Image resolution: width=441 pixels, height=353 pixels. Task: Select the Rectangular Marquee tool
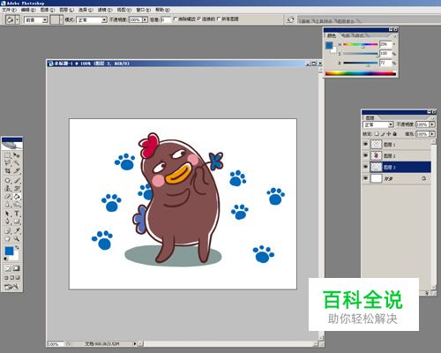(x=8, y=154)
